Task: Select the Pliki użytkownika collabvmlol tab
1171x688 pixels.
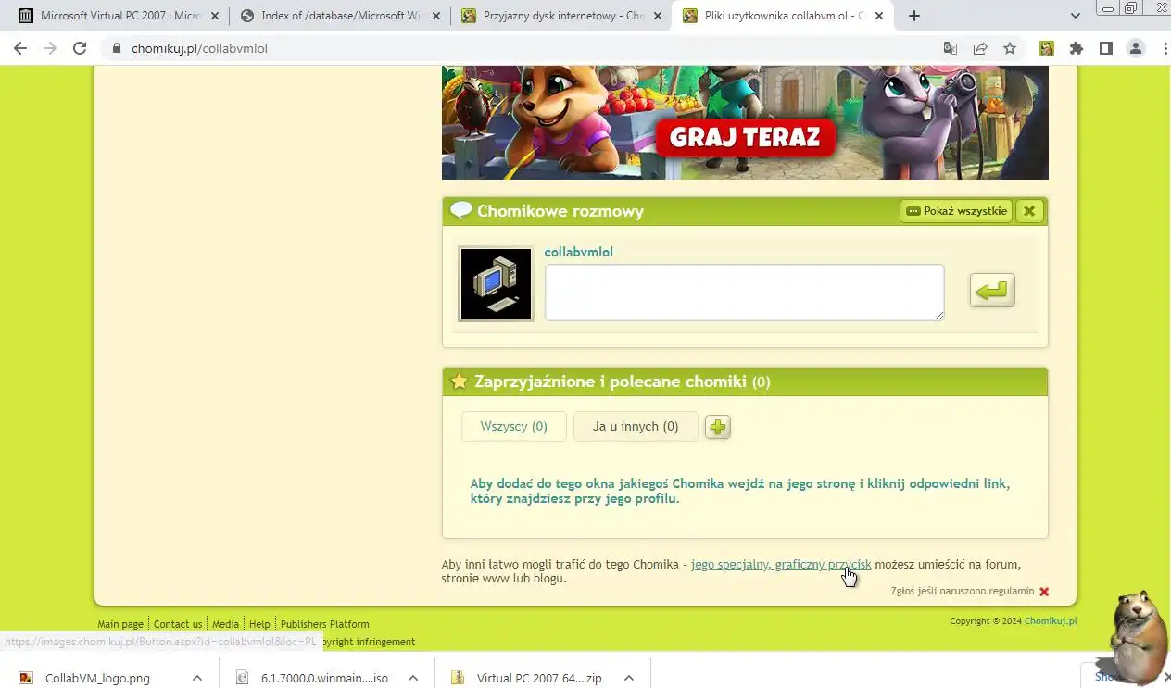Action: click(783, 16)
